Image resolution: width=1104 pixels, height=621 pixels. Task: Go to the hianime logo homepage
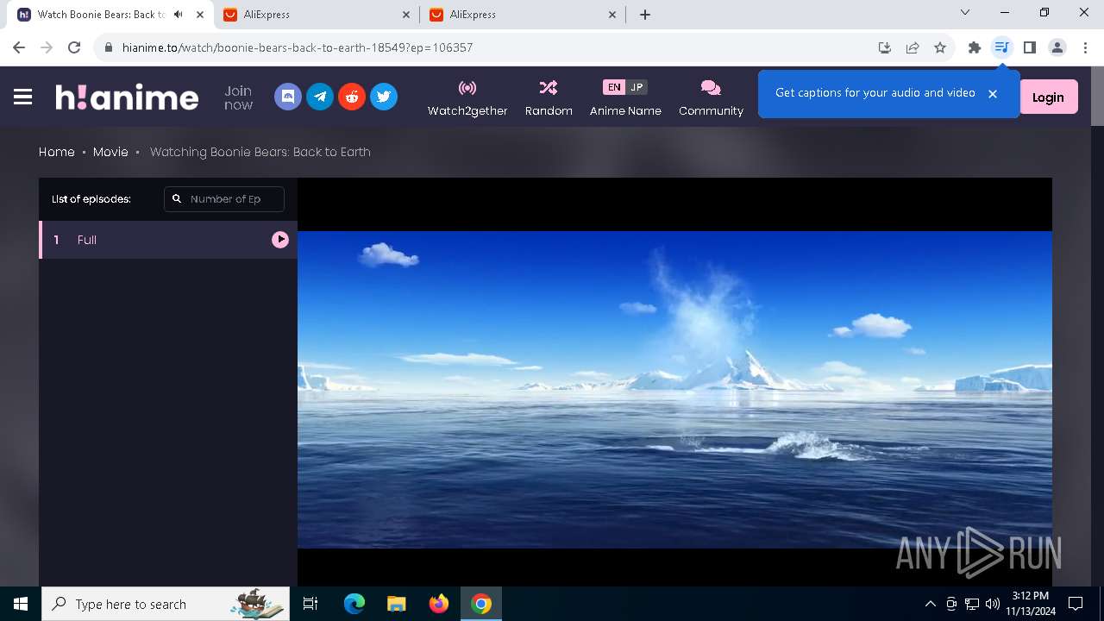pos(127,97)
